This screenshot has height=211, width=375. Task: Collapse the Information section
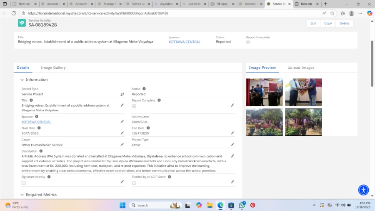point(22,80)
